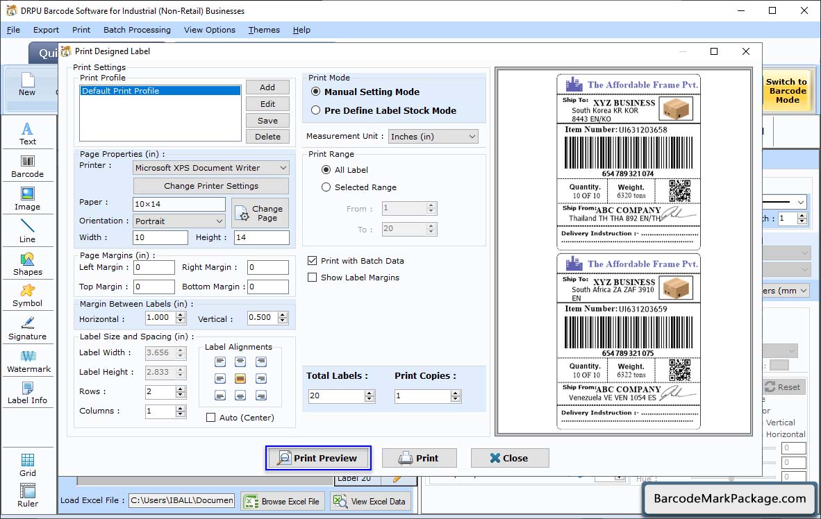
Task: Align label to middle right
Action: coord(260,378)
